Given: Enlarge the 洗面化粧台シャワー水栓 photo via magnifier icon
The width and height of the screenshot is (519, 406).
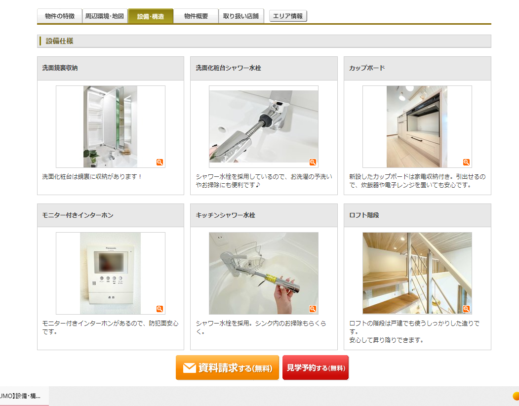Looking at the screenshot, I should click(x=313, y=162).
